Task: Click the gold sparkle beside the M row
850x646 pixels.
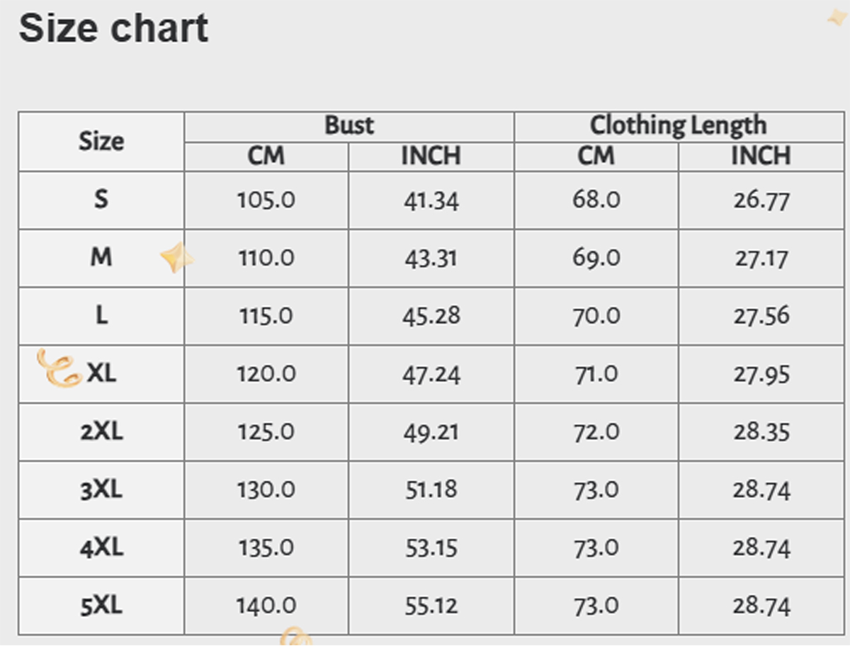Action: click(x=176, y=257)
